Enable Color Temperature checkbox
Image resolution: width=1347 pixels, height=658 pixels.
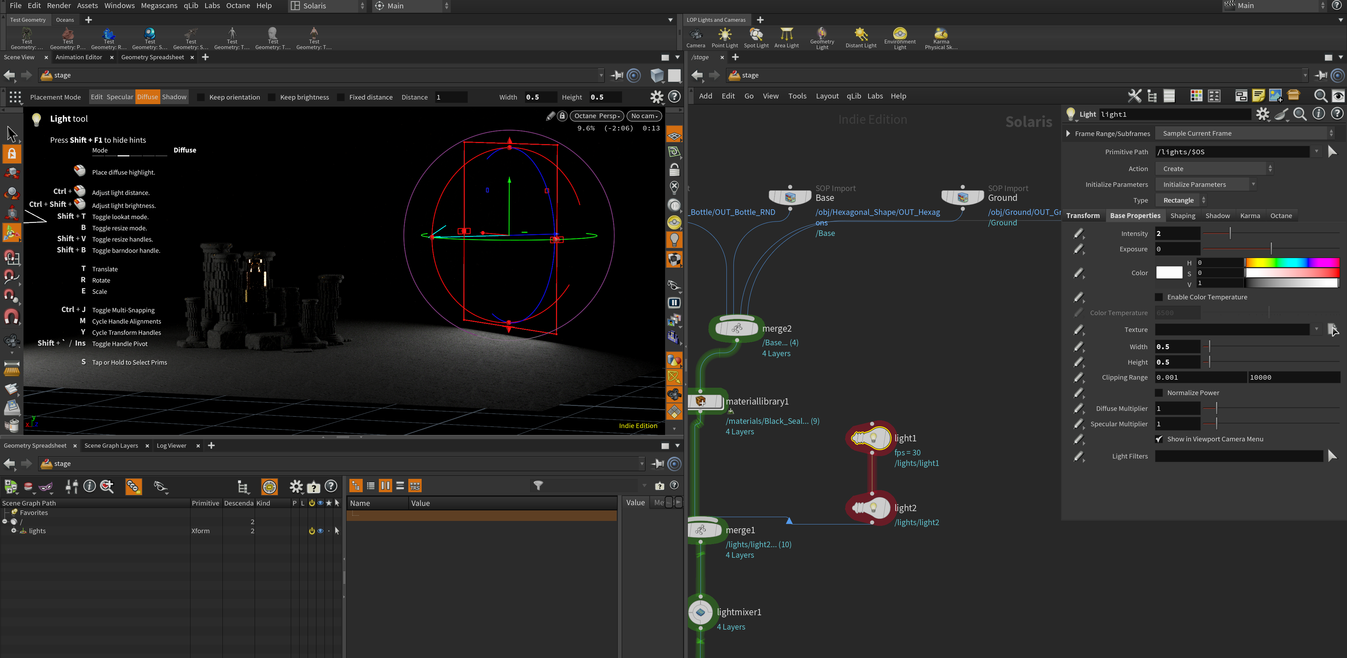1159,297
